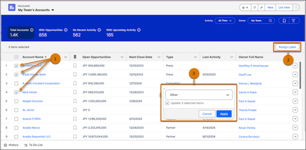Toggle 'Update 3 selected items' checkbox
306x150 pixels.
point(168,103)
